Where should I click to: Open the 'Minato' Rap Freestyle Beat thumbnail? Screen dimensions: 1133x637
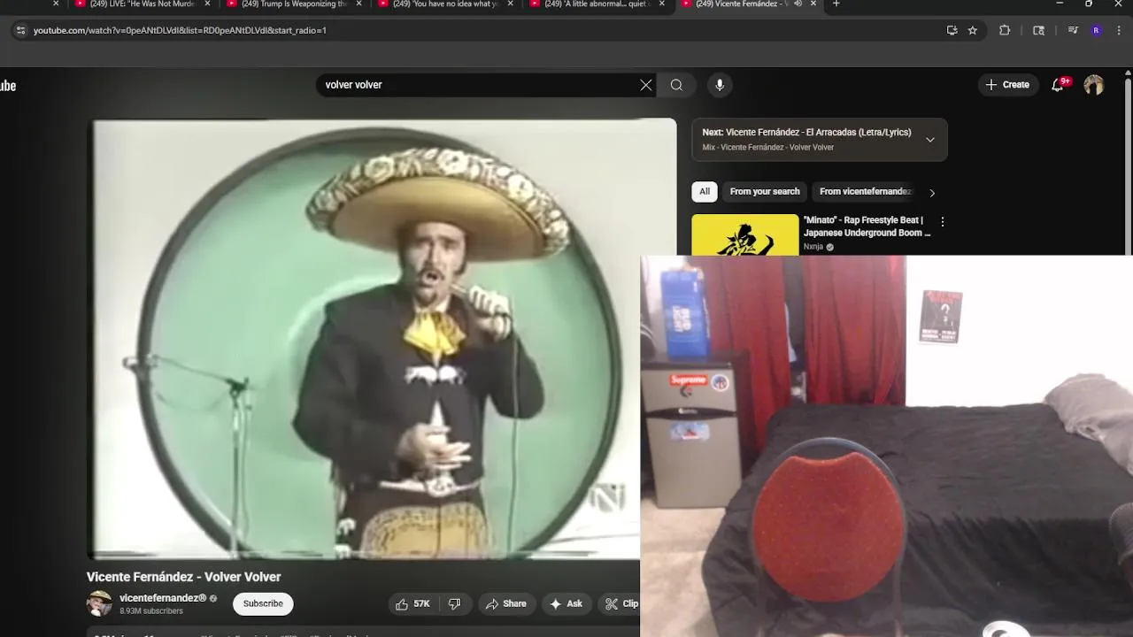744,234
